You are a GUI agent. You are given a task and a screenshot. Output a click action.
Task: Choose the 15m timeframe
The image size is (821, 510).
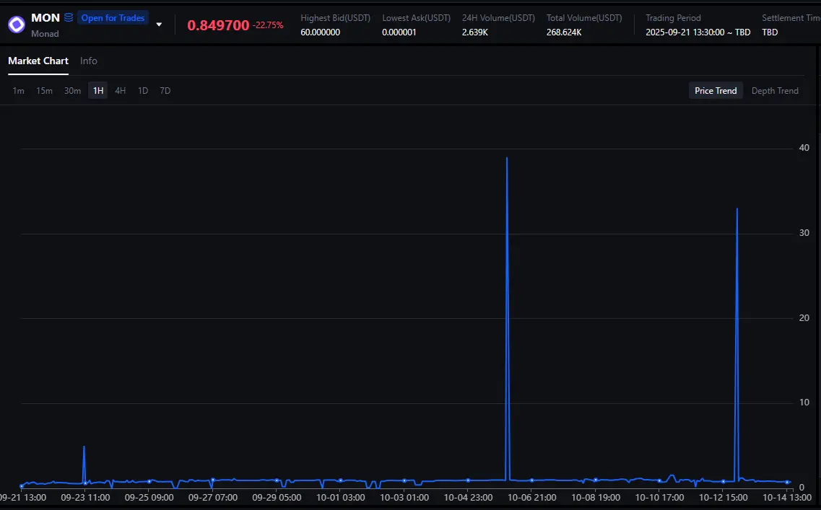[44, 91]
